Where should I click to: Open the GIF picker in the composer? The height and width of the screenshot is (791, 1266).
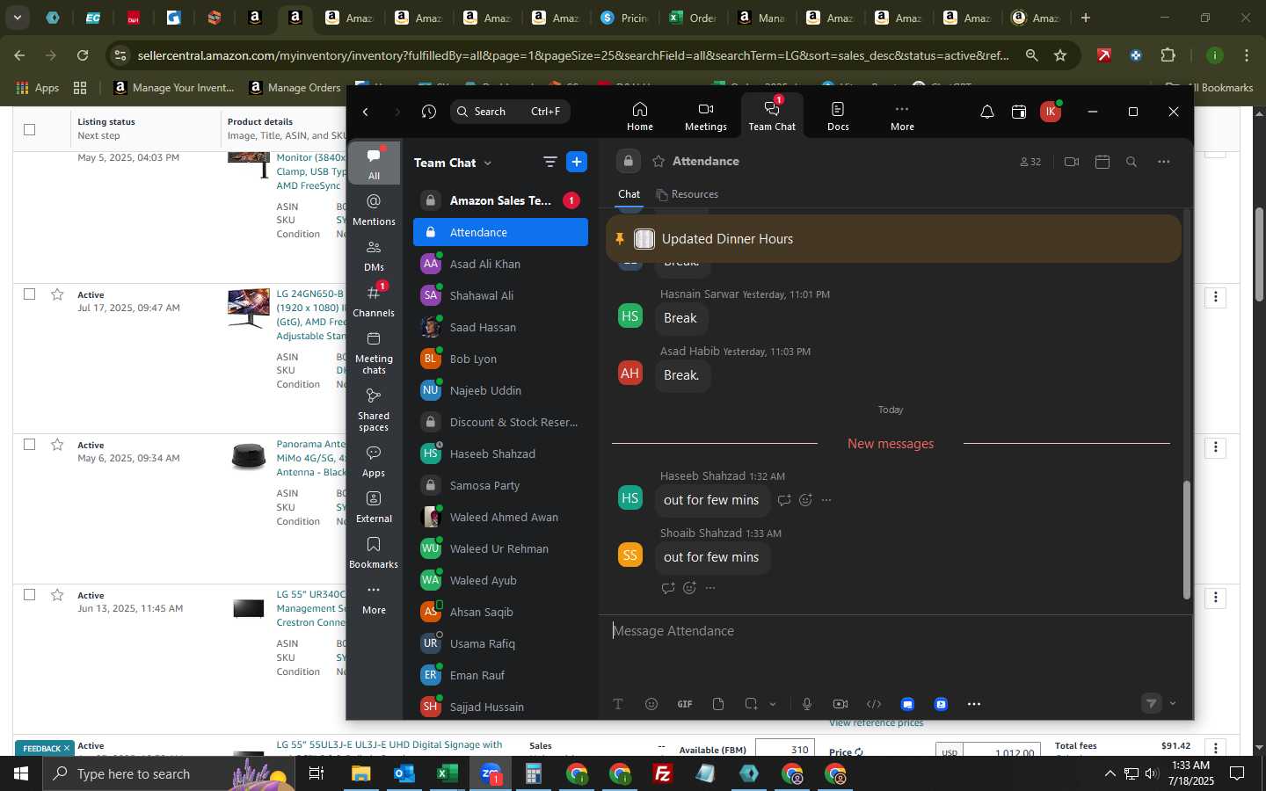coord(685,704)
